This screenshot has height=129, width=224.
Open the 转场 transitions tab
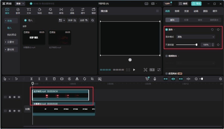61,11
